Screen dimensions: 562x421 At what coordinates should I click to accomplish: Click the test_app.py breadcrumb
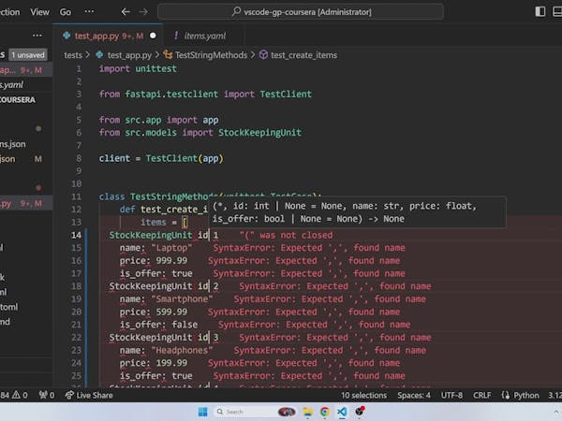[129, 55]
